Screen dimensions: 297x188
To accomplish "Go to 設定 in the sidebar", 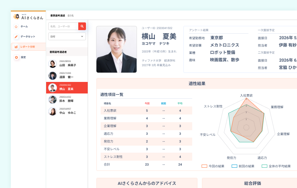I will pos(23,57).
